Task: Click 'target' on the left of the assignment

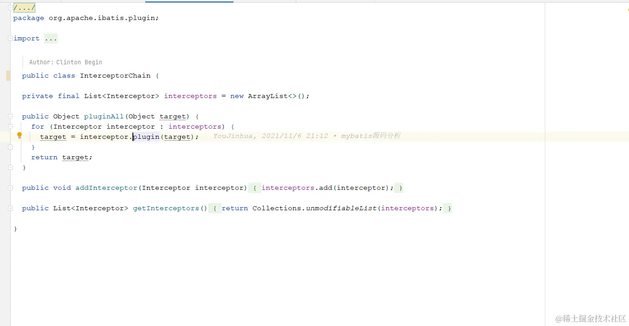Action: tap(53, 137)
